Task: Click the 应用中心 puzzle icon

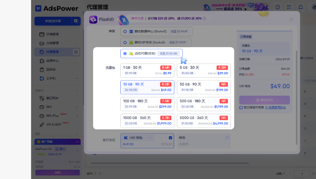Action: click(x=42, y=61)
